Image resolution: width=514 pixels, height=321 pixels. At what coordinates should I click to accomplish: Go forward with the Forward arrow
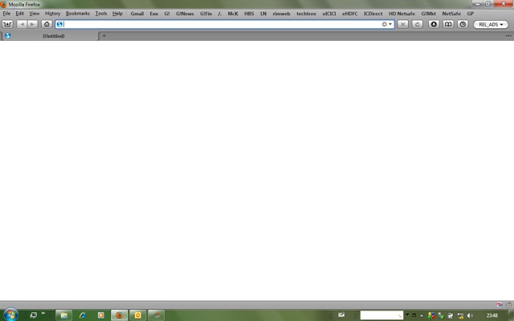[x=32, y=25]
